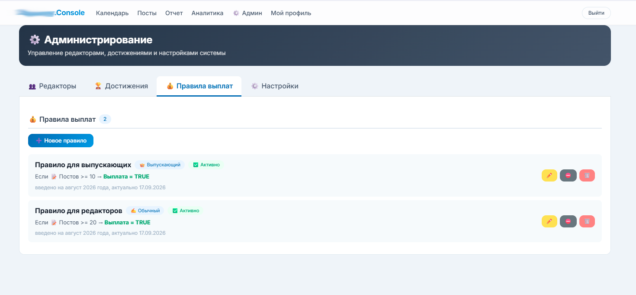Switch to the Редакторы tab
Viewport: 636px width, 295px height.
click(x=52, y=86)
